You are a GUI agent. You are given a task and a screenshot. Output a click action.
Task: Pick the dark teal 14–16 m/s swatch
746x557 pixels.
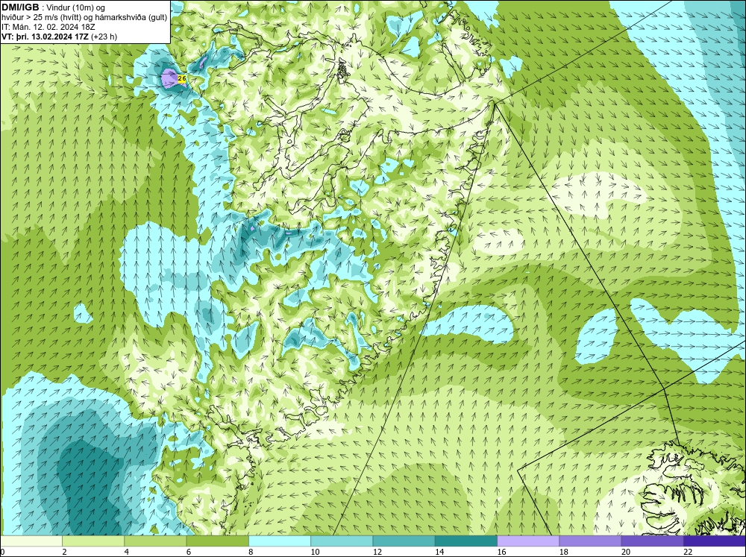[x=466, y=541]
